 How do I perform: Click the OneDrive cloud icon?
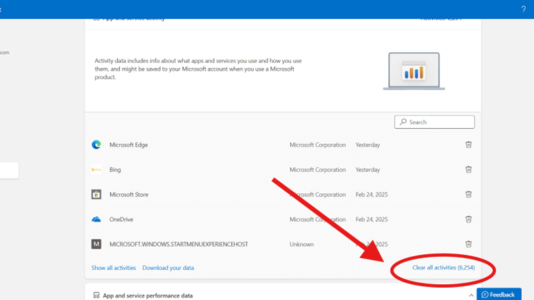pyautogui.click(x=97, y=219)
